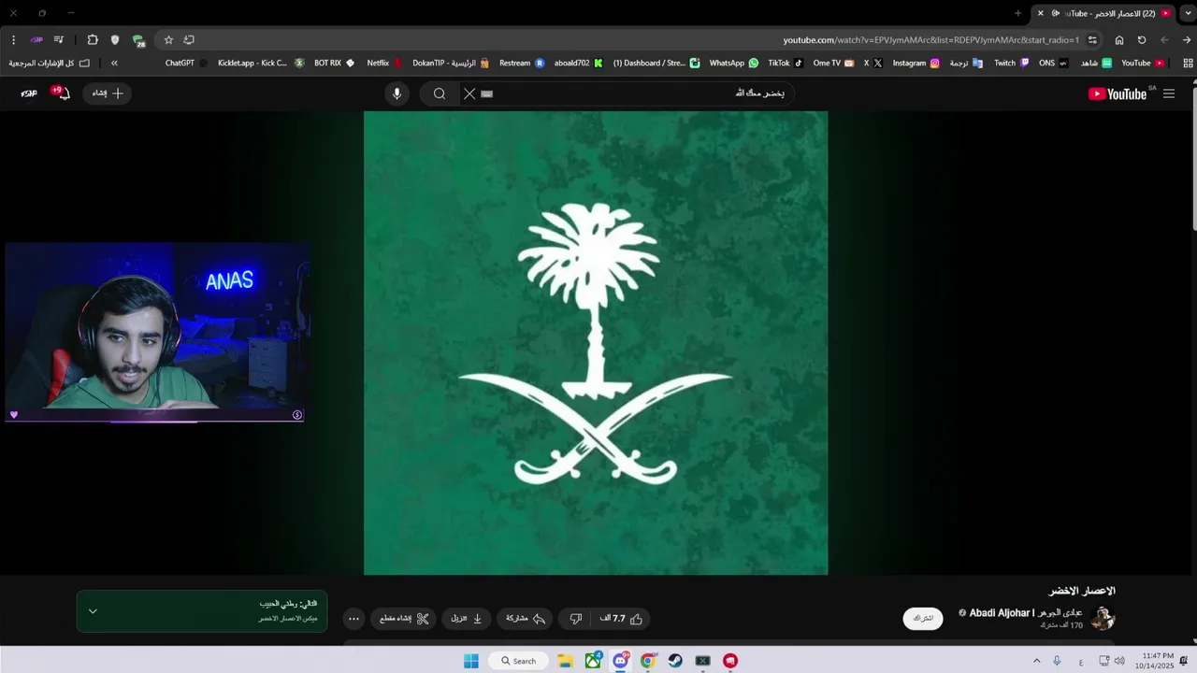Screen dimensions: 1197x673
Task: Open the Abadi Aljohar channel avatar
Action: point(1103,619)
